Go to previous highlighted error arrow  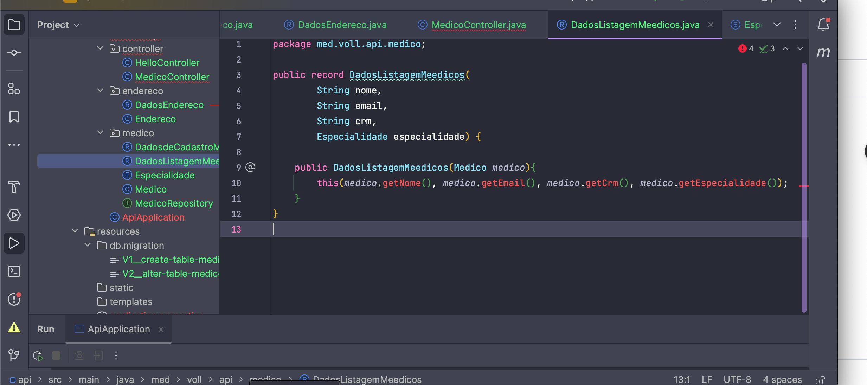point(785,48)
